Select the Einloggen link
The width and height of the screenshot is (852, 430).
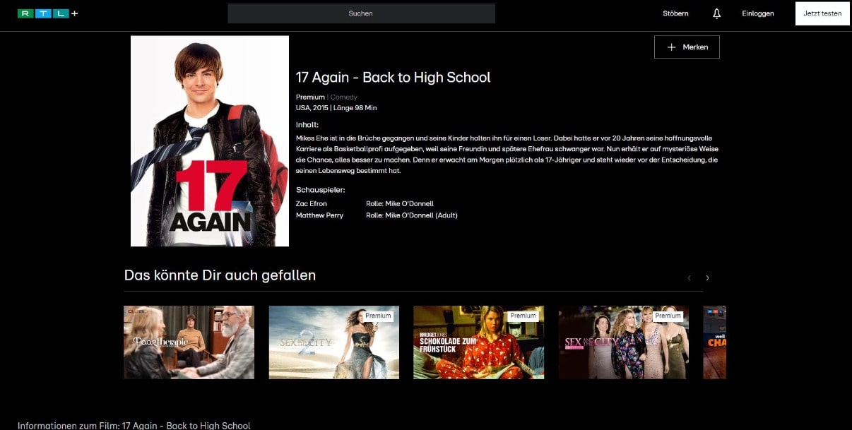pyautogui.click(x=757, y=13)
